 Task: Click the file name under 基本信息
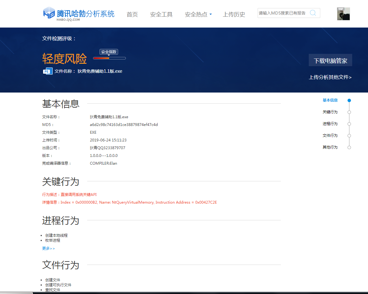(109, 117)
